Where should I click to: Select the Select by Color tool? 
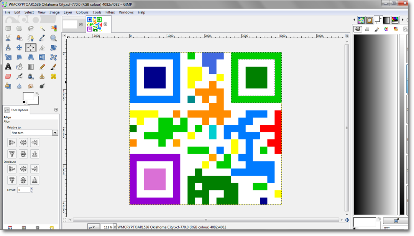(53, 28)
